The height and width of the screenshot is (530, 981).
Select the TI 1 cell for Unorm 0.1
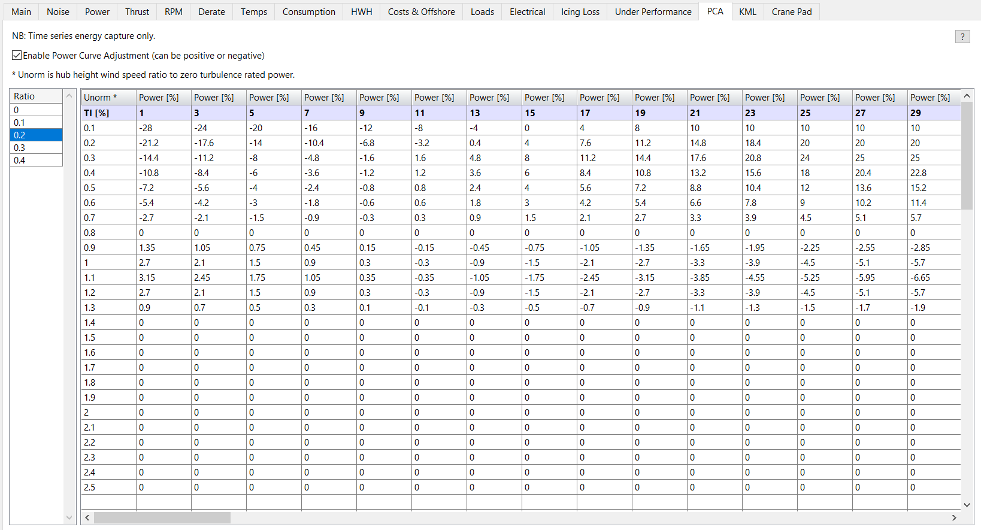click(x=163, y=128)
